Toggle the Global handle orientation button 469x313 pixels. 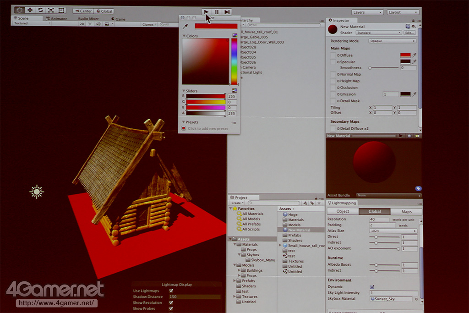[x=104, y=11]
